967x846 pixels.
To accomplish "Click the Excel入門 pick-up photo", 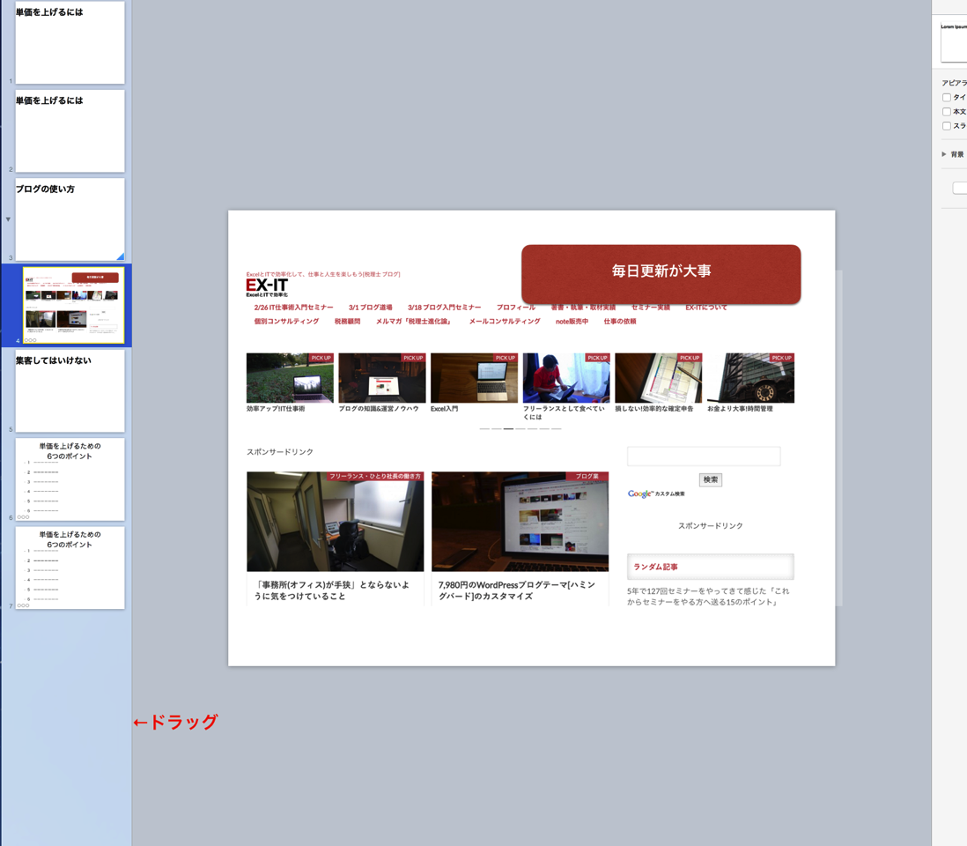I will coord(474,378).
